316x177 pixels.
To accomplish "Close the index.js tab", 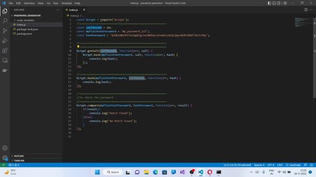I will (84, 10).
